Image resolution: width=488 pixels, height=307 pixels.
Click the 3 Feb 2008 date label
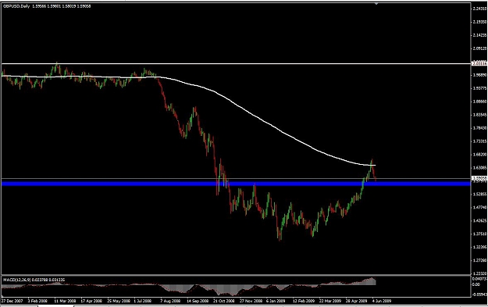click(37, 301)
